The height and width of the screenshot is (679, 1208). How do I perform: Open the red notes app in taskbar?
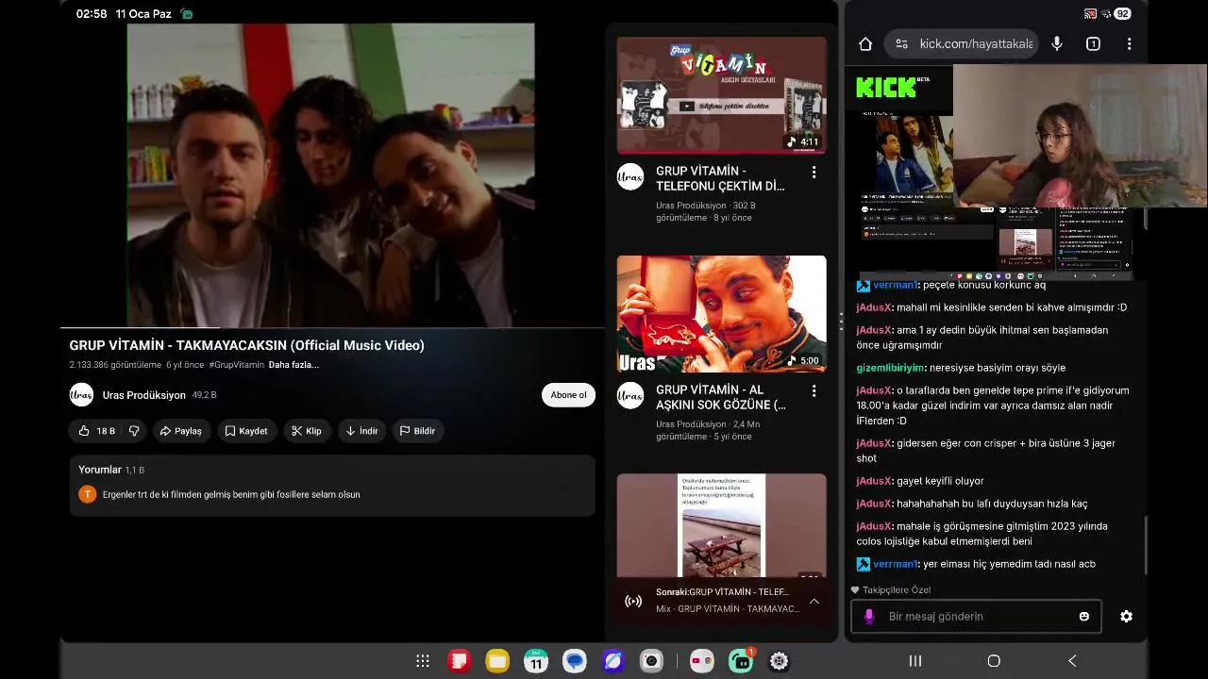click(460, 661)
